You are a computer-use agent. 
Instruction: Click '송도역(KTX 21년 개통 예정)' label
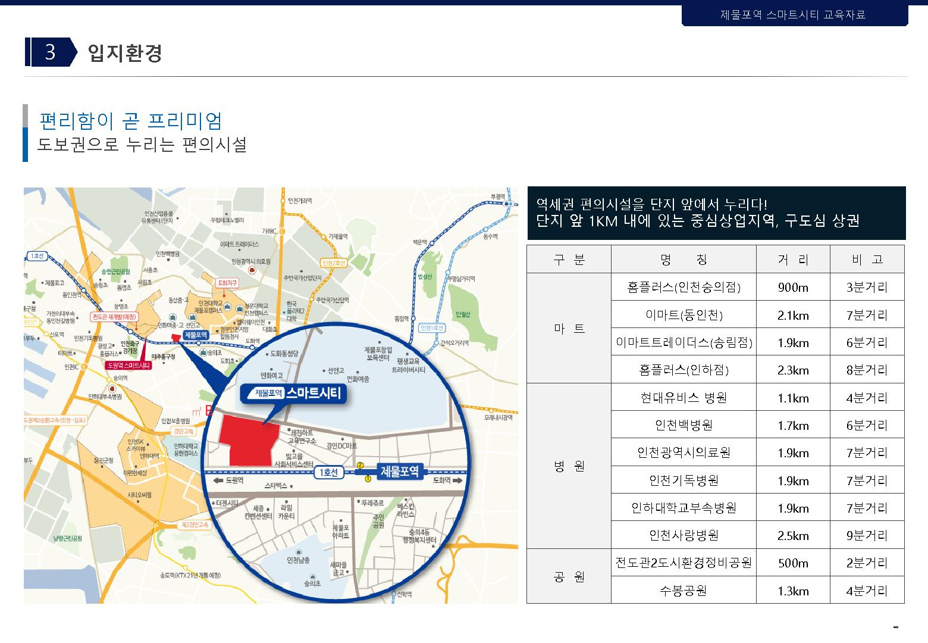tap(190, 575)
